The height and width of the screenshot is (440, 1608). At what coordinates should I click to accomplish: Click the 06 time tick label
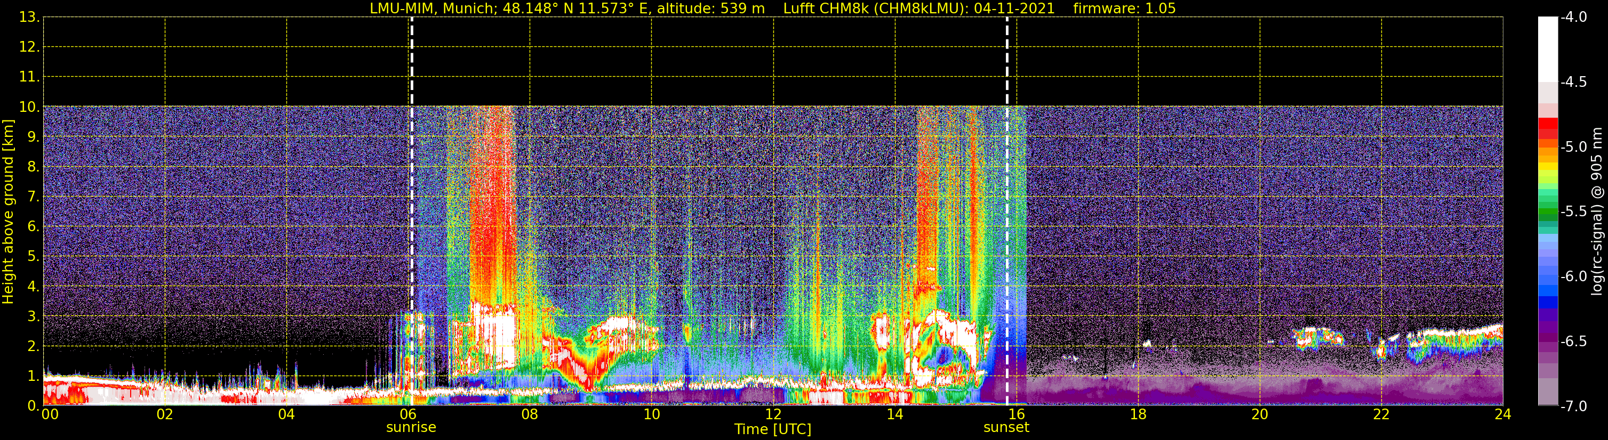click(408, 414)
